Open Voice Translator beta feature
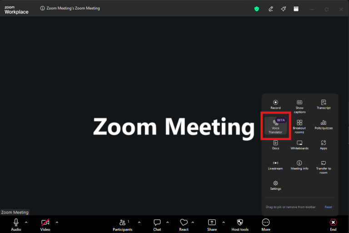The width and height of the screenshot is (349, 233). [x=275, y=126]
